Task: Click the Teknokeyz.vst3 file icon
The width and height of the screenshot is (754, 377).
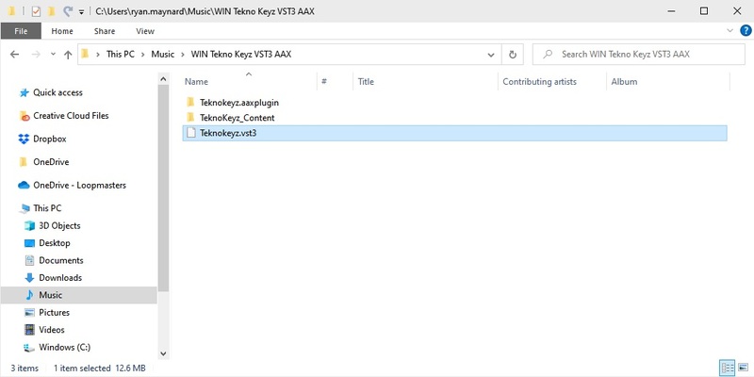Action: point(191,133)
